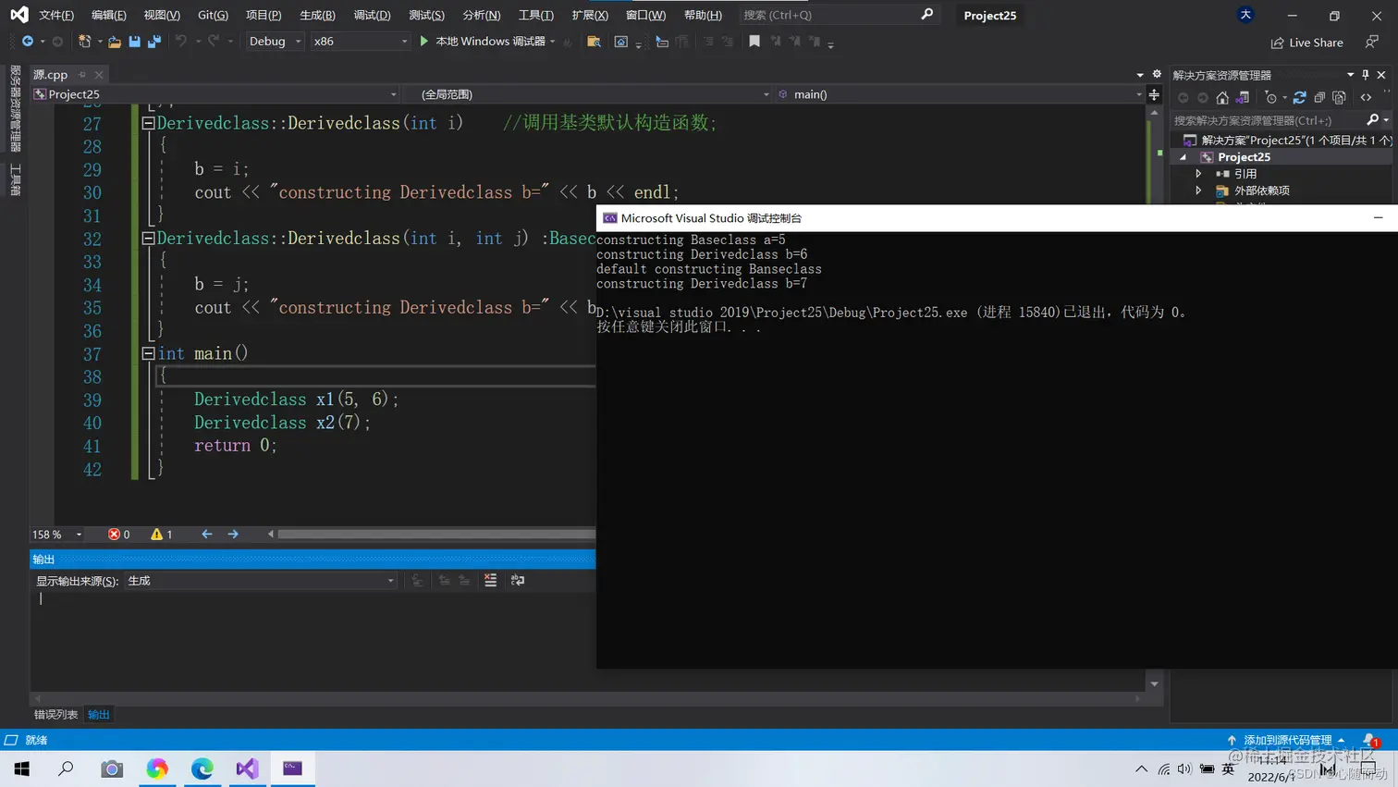This screenshot has width=1398, height=787.
Task: Open the 文件(F) menu
Action: pos(56,15)
